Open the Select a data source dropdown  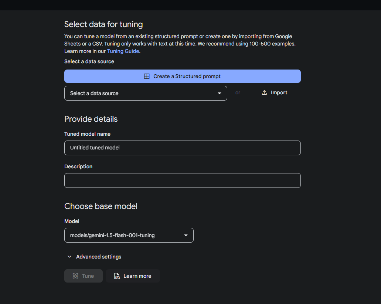point(145,93)
